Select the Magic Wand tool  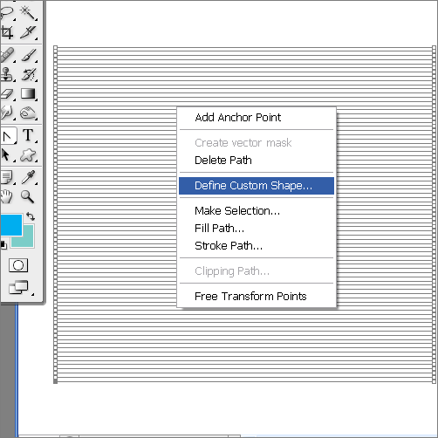(x=28, y=12)
